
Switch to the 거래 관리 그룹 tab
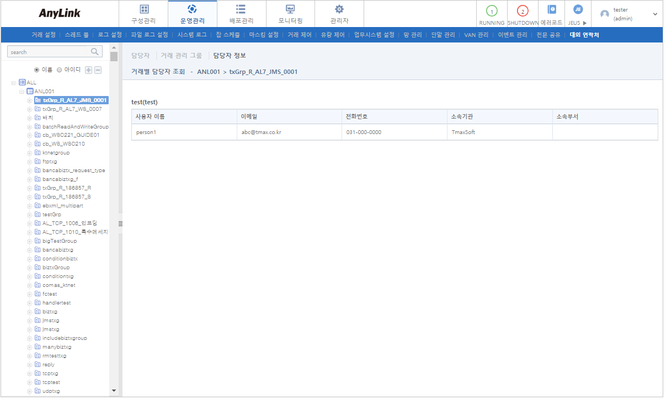[x=181, y=56]
